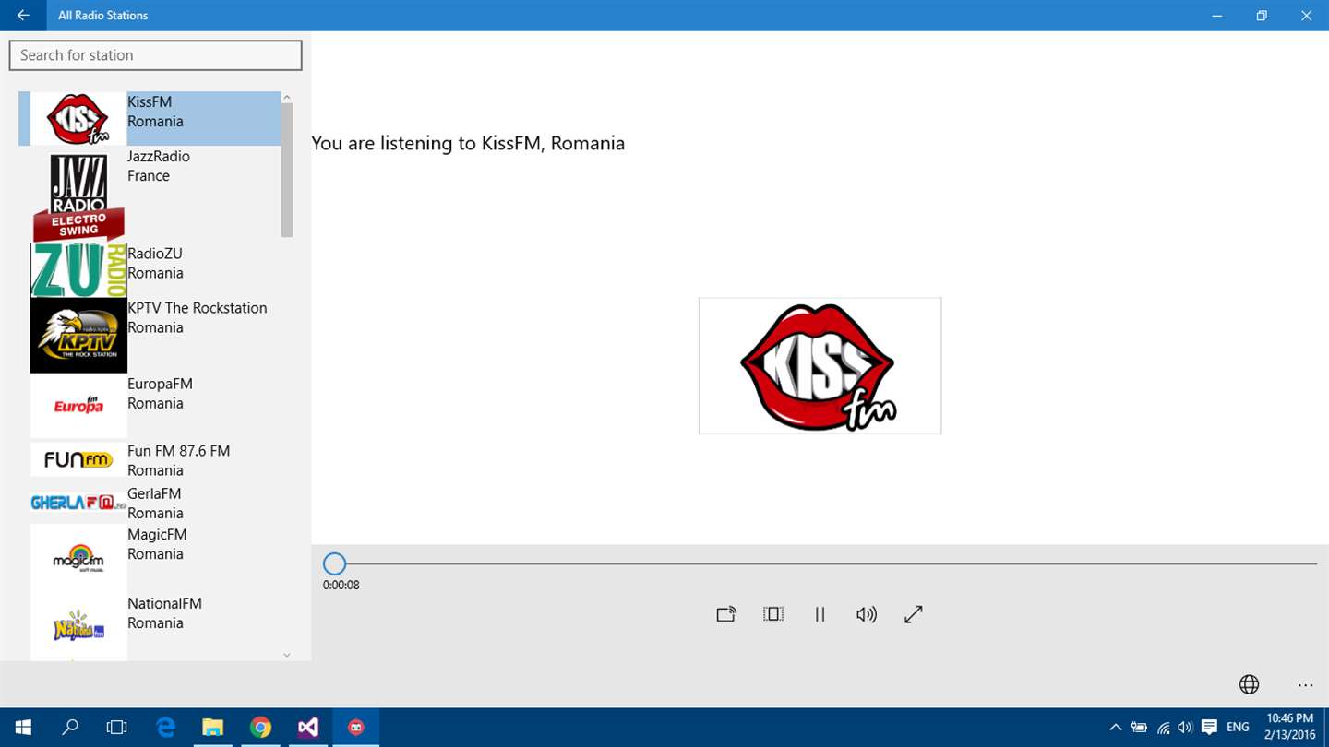The width and height of the screenshot is (1329, 747).
Task: Play the JazzRadio France station
Action: pyautogui.click(x=150, y=196)
